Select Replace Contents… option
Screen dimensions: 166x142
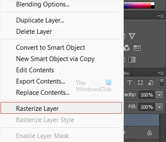pyautogui.click(x=43, y=92)
